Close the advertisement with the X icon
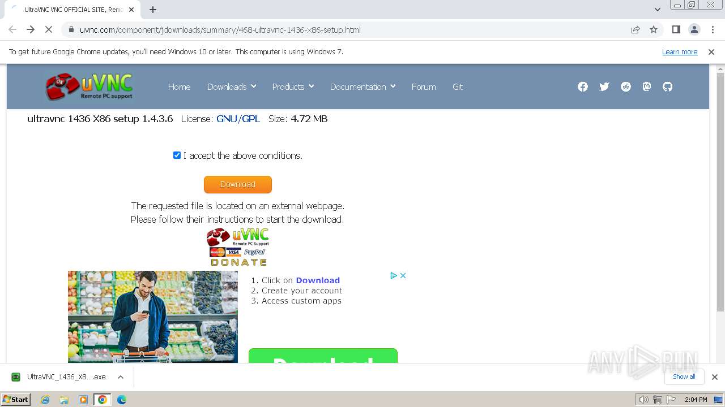725x407 pixels. coord(403,275)
